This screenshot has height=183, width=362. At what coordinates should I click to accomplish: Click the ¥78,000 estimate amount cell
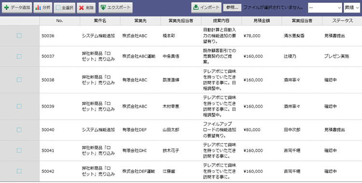point(252,36)
